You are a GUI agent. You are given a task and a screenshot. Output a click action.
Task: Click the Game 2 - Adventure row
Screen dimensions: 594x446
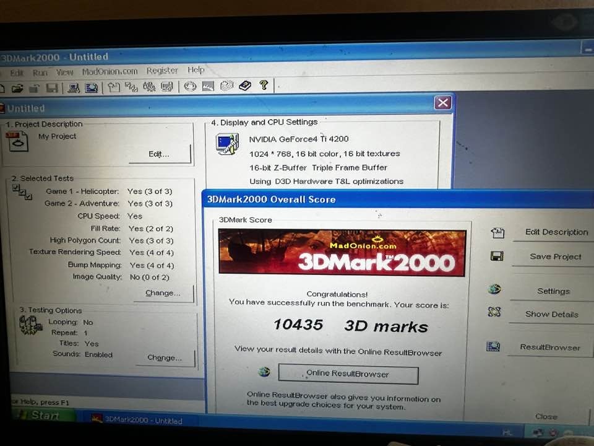click(108, 204)
